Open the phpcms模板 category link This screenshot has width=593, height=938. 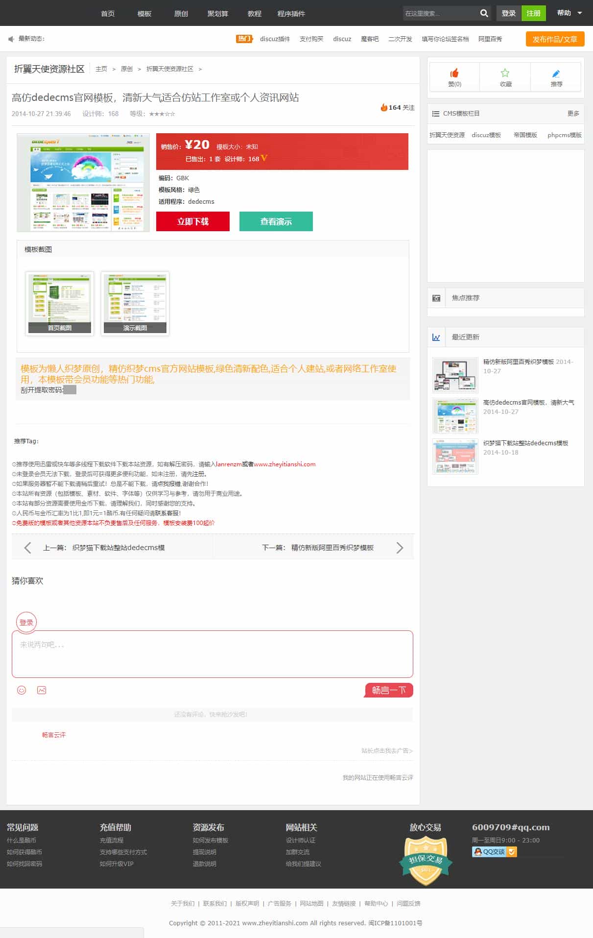pyautogui.click(x=565, y=135)
